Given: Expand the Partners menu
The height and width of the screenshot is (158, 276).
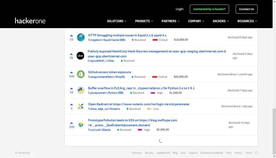Looking at the screenshot, I should coord(170,21).
